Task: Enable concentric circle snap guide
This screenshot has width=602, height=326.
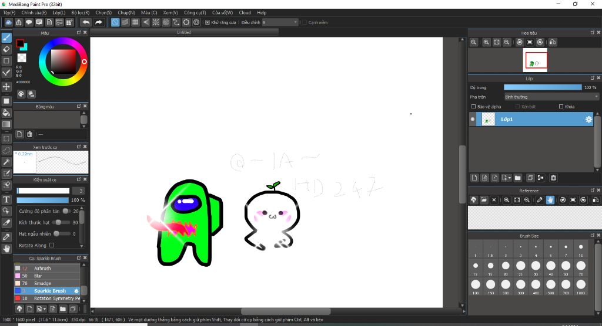Action: 166,22
